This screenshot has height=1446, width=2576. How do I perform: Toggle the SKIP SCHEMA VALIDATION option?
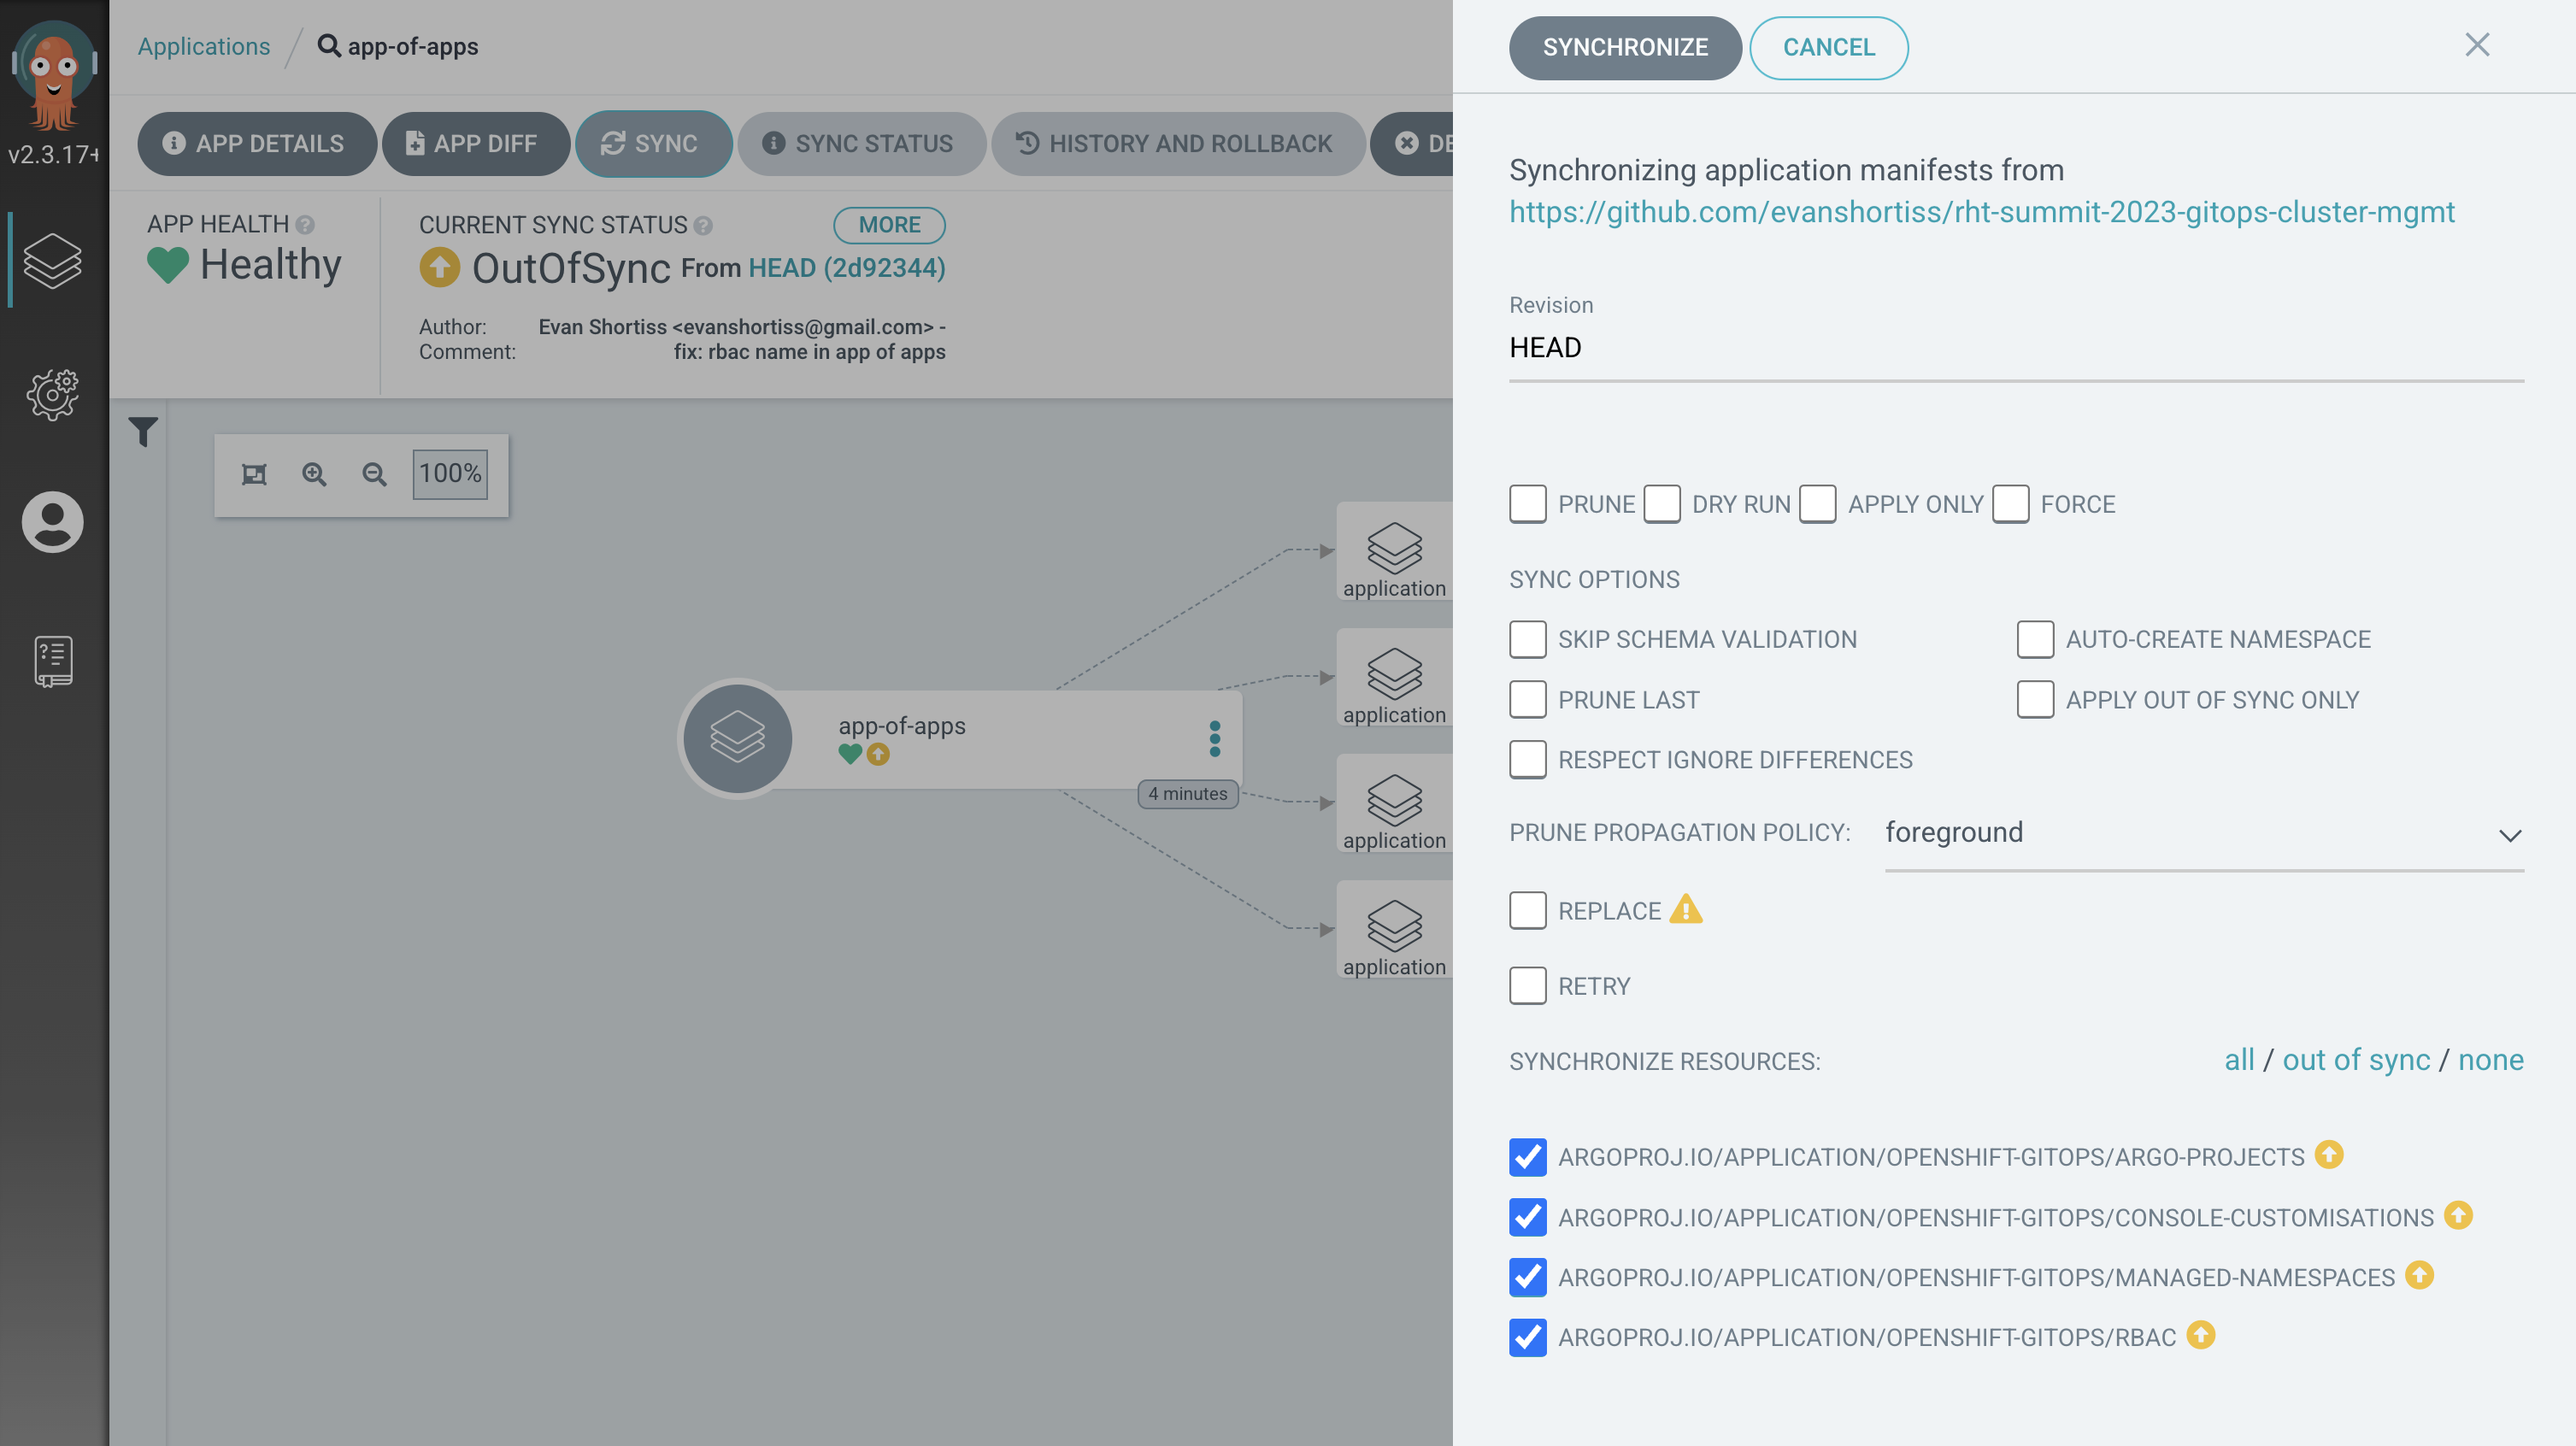[1525, 639]
